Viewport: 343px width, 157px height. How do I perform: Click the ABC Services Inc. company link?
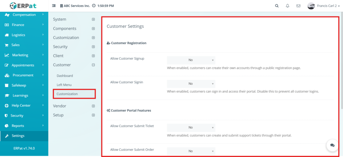pyautogui.click(x=76, y=6)
